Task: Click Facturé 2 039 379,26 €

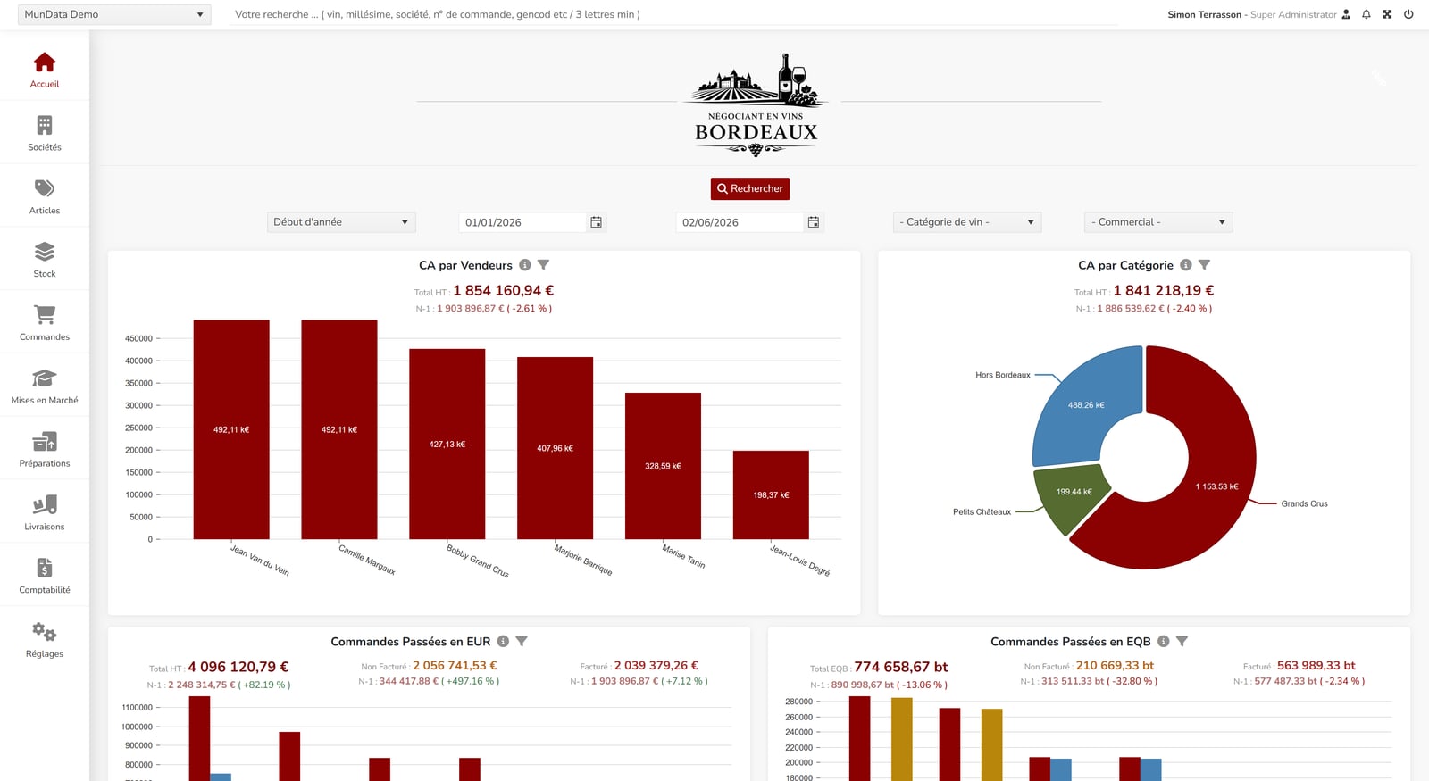Action: tap(656, 666)
